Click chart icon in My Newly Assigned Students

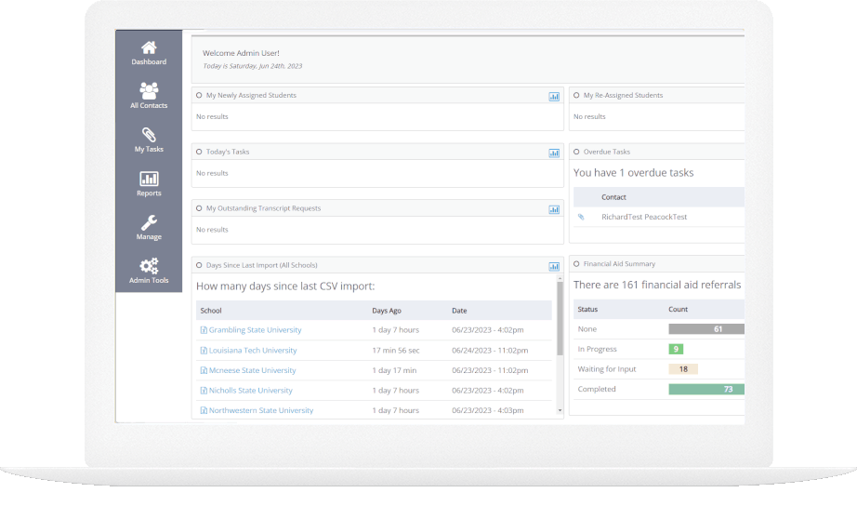[554, 96]
